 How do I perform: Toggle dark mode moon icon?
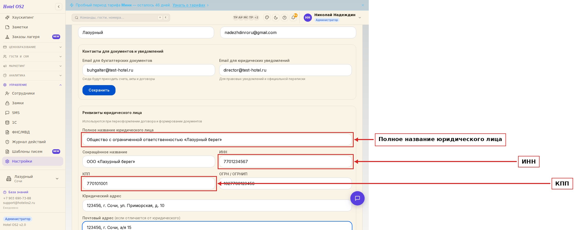[x=276, y=17]
